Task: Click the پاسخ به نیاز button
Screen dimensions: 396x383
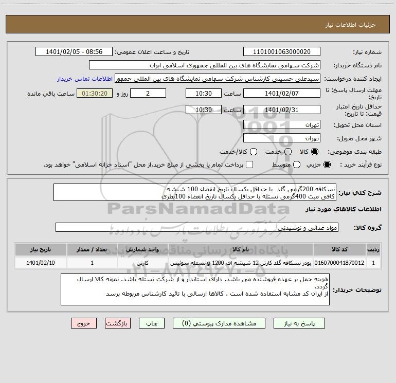Action: click(x=299, y=323)
